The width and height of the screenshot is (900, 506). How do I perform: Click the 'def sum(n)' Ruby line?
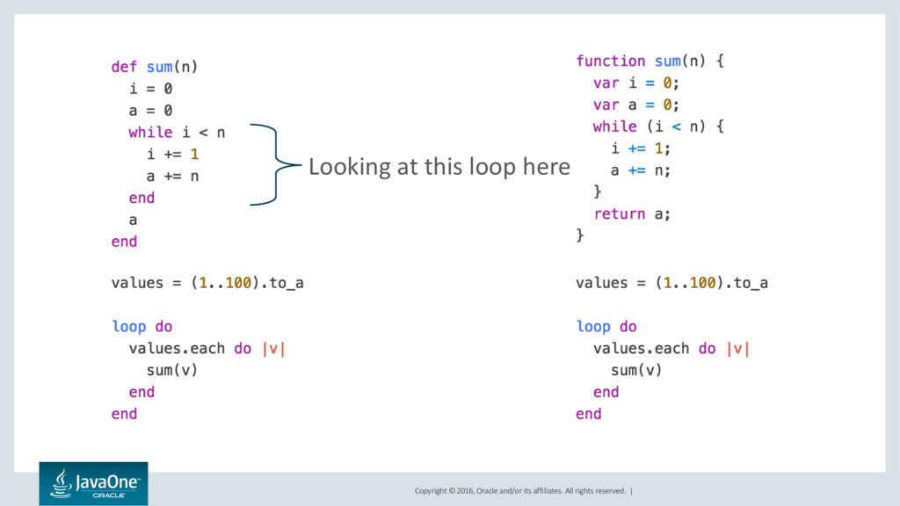click(155, 67)
